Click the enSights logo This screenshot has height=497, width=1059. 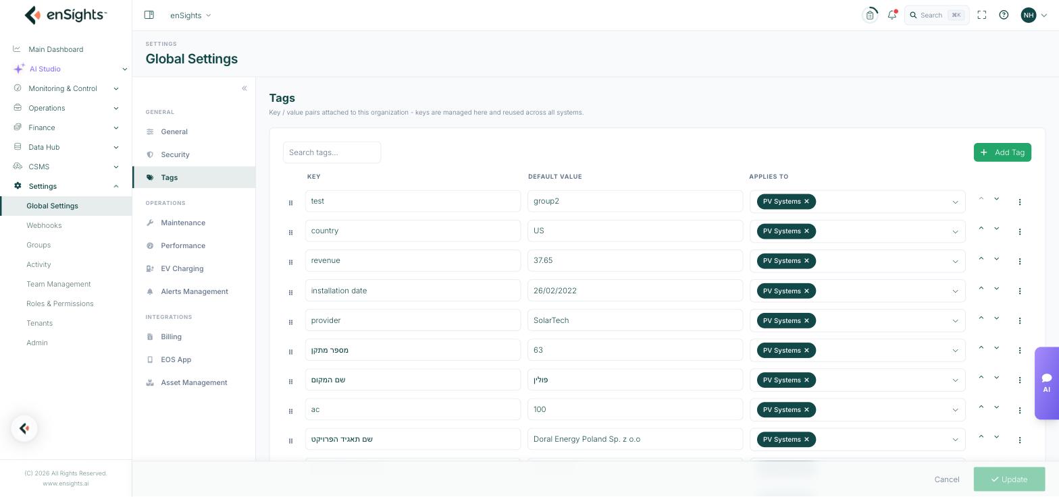coord(66,15)
